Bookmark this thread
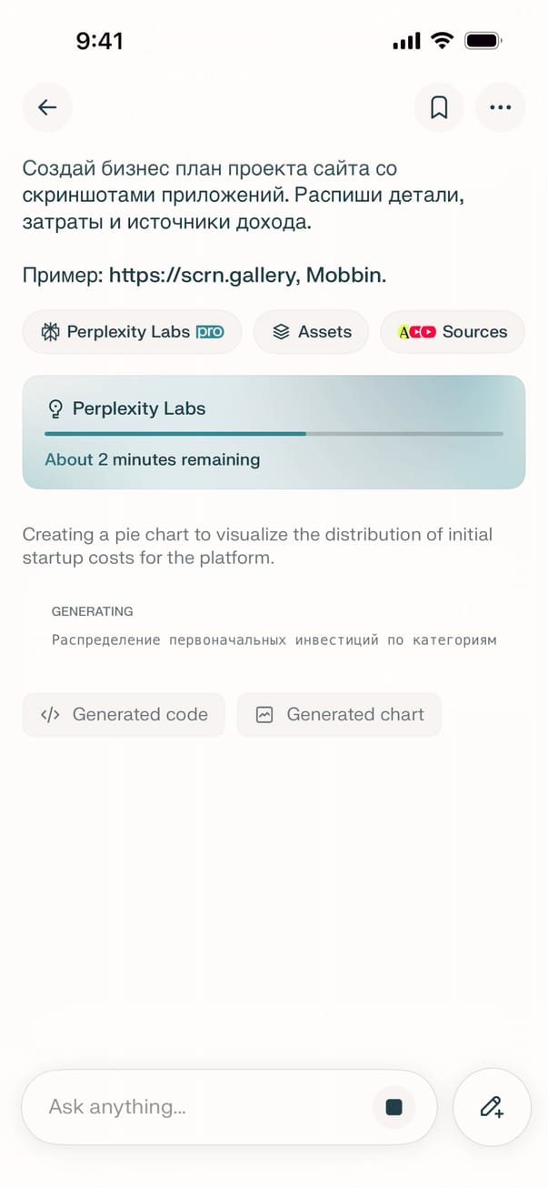The height and width of the screenshot is (1188, 548). coord(439,107)
